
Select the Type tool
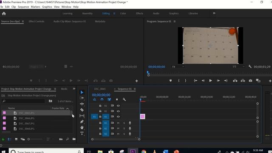point(82,133)
